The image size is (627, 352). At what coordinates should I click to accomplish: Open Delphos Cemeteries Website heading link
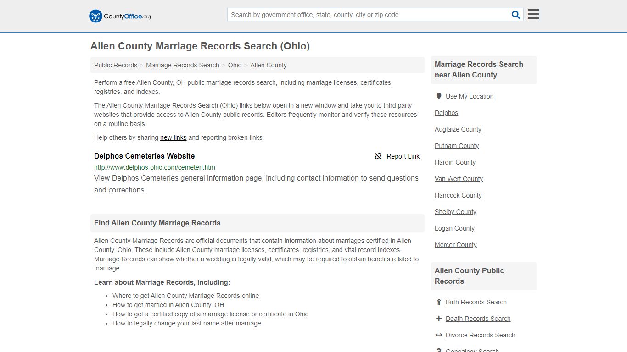144,156
